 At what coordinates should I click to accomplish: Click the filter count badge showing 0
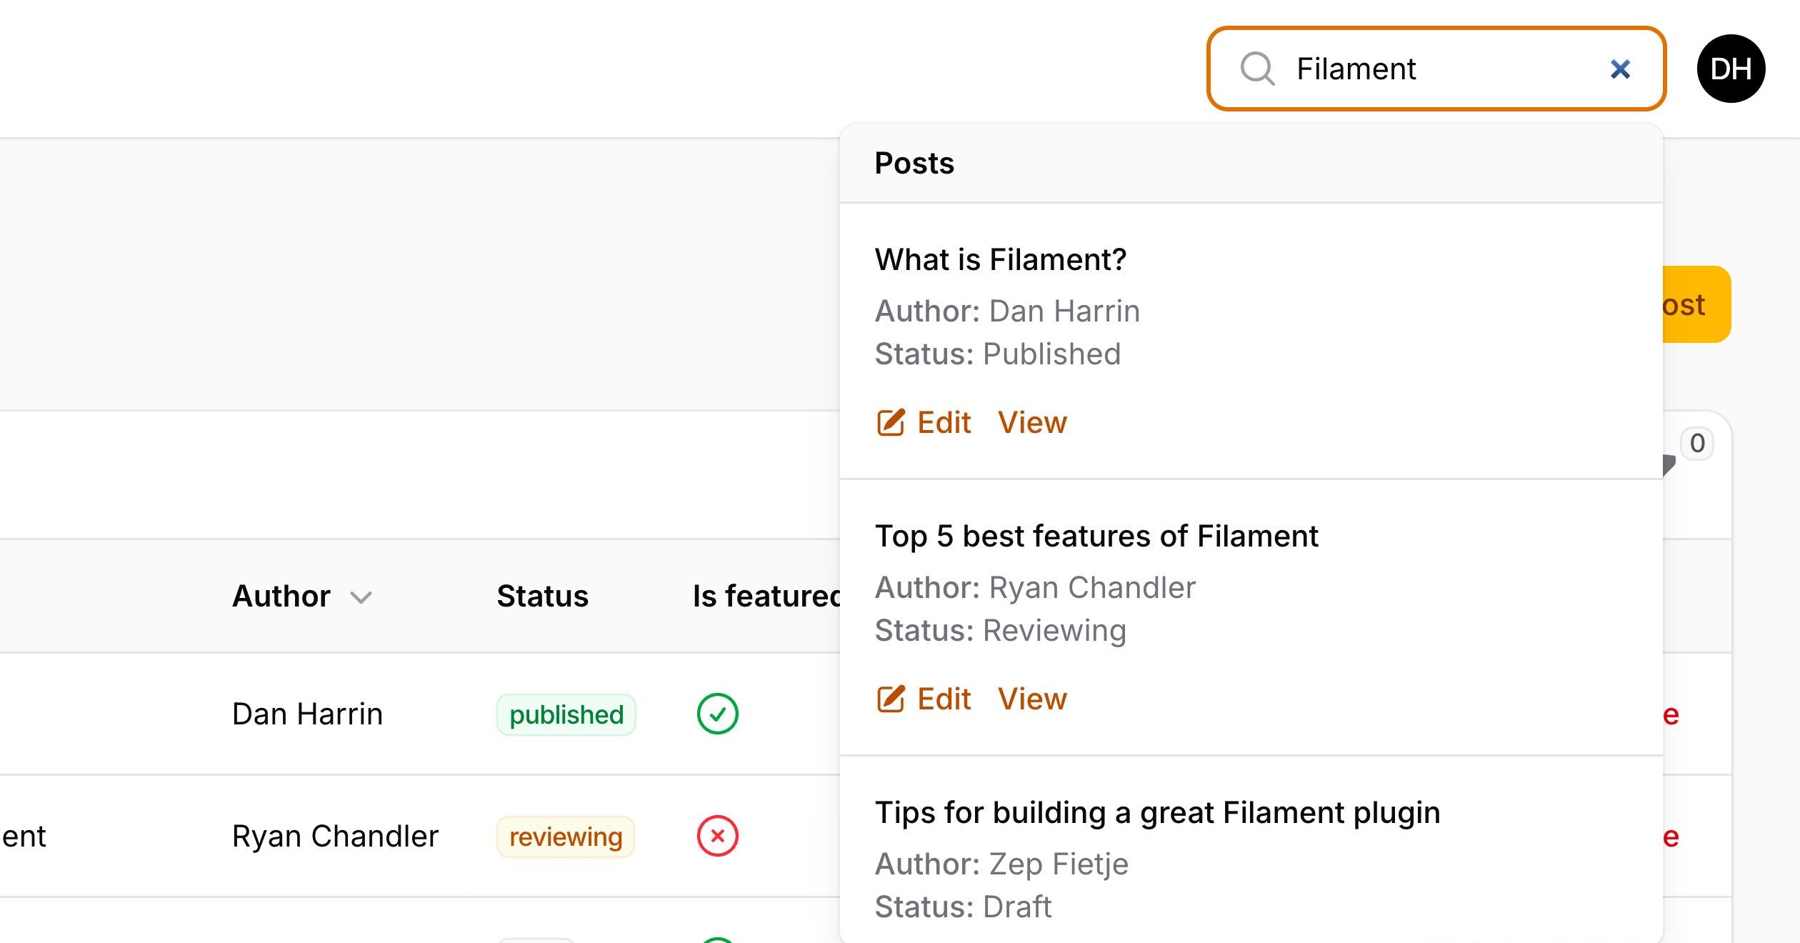pyautogui.click(x=1697, y=443)
